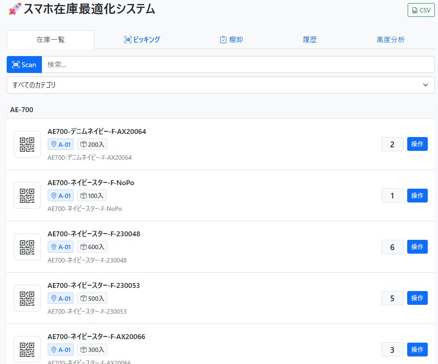The width and height of the screenshot is (438, 364).
Task: Click the 600入 box quantity badge
Action: (92, 247)
